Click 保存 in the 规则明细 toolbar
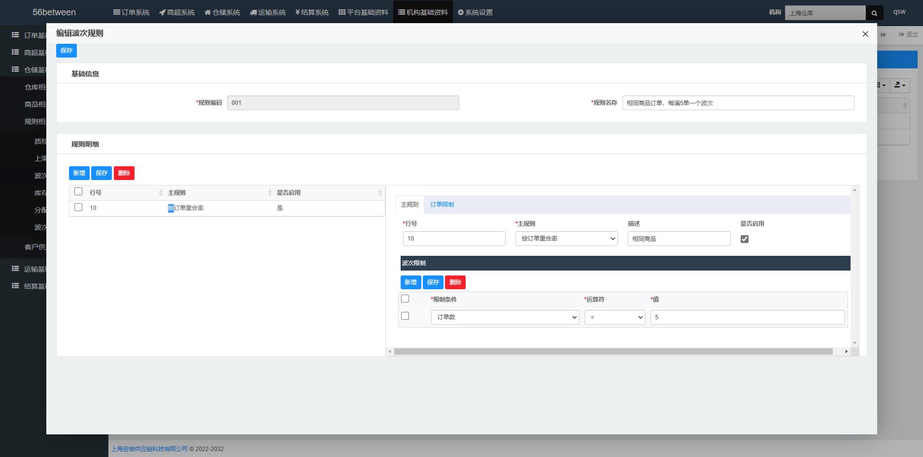This screenshot has width=923, height=457. (102, 173)
